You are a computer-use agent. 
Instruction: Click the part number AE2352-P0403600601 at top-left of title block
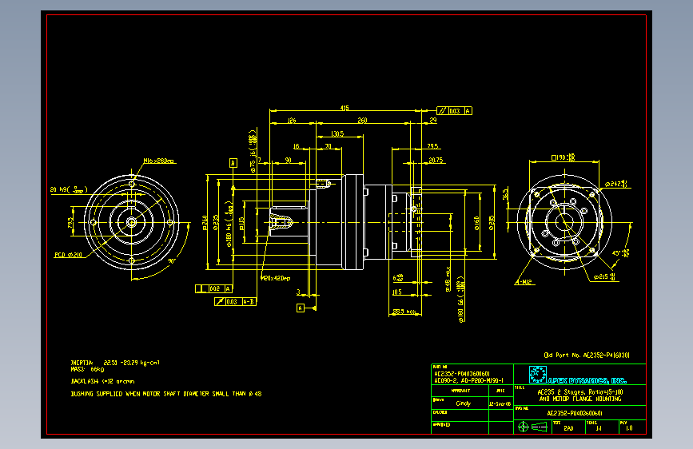pyautogui.click(x=462, y=374)
